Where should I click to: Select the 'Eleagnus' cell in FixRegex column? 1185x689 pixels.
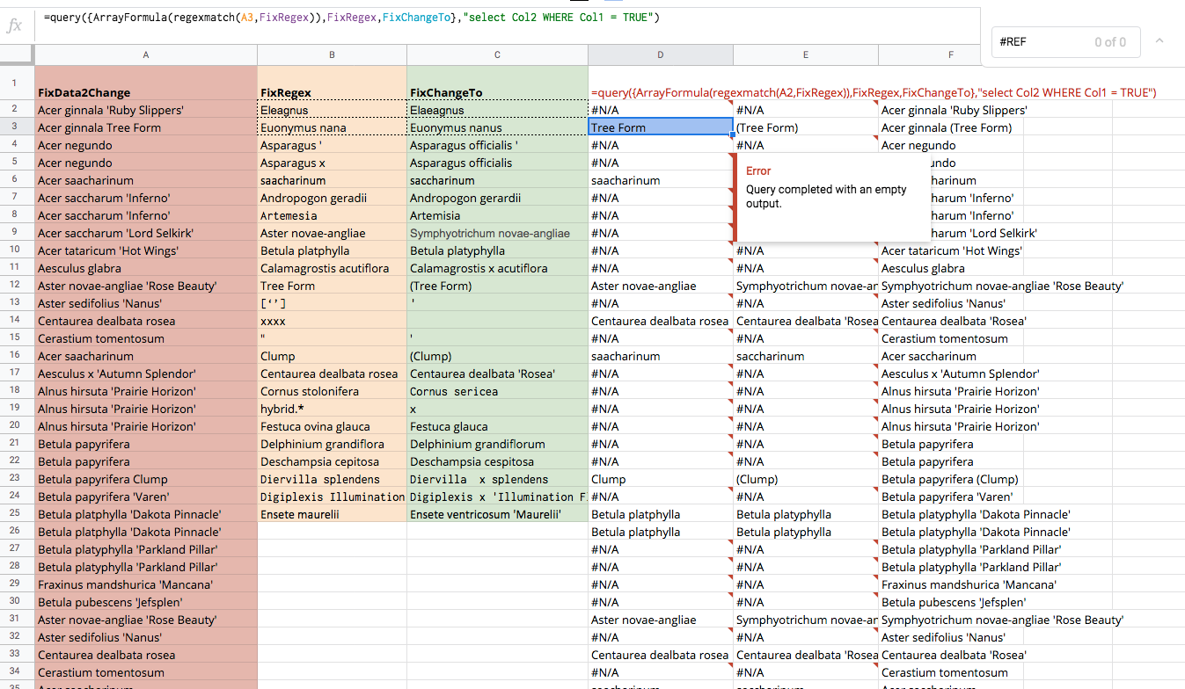click(332, 110)
